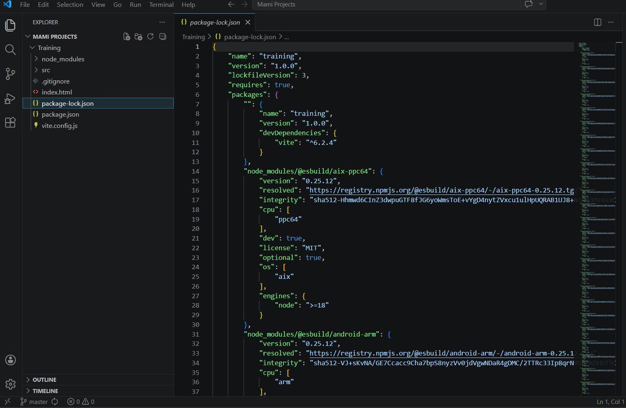Open the Copilot dropdown arrow
This screenshot has width=626, height=408.
tap(540, 5)
